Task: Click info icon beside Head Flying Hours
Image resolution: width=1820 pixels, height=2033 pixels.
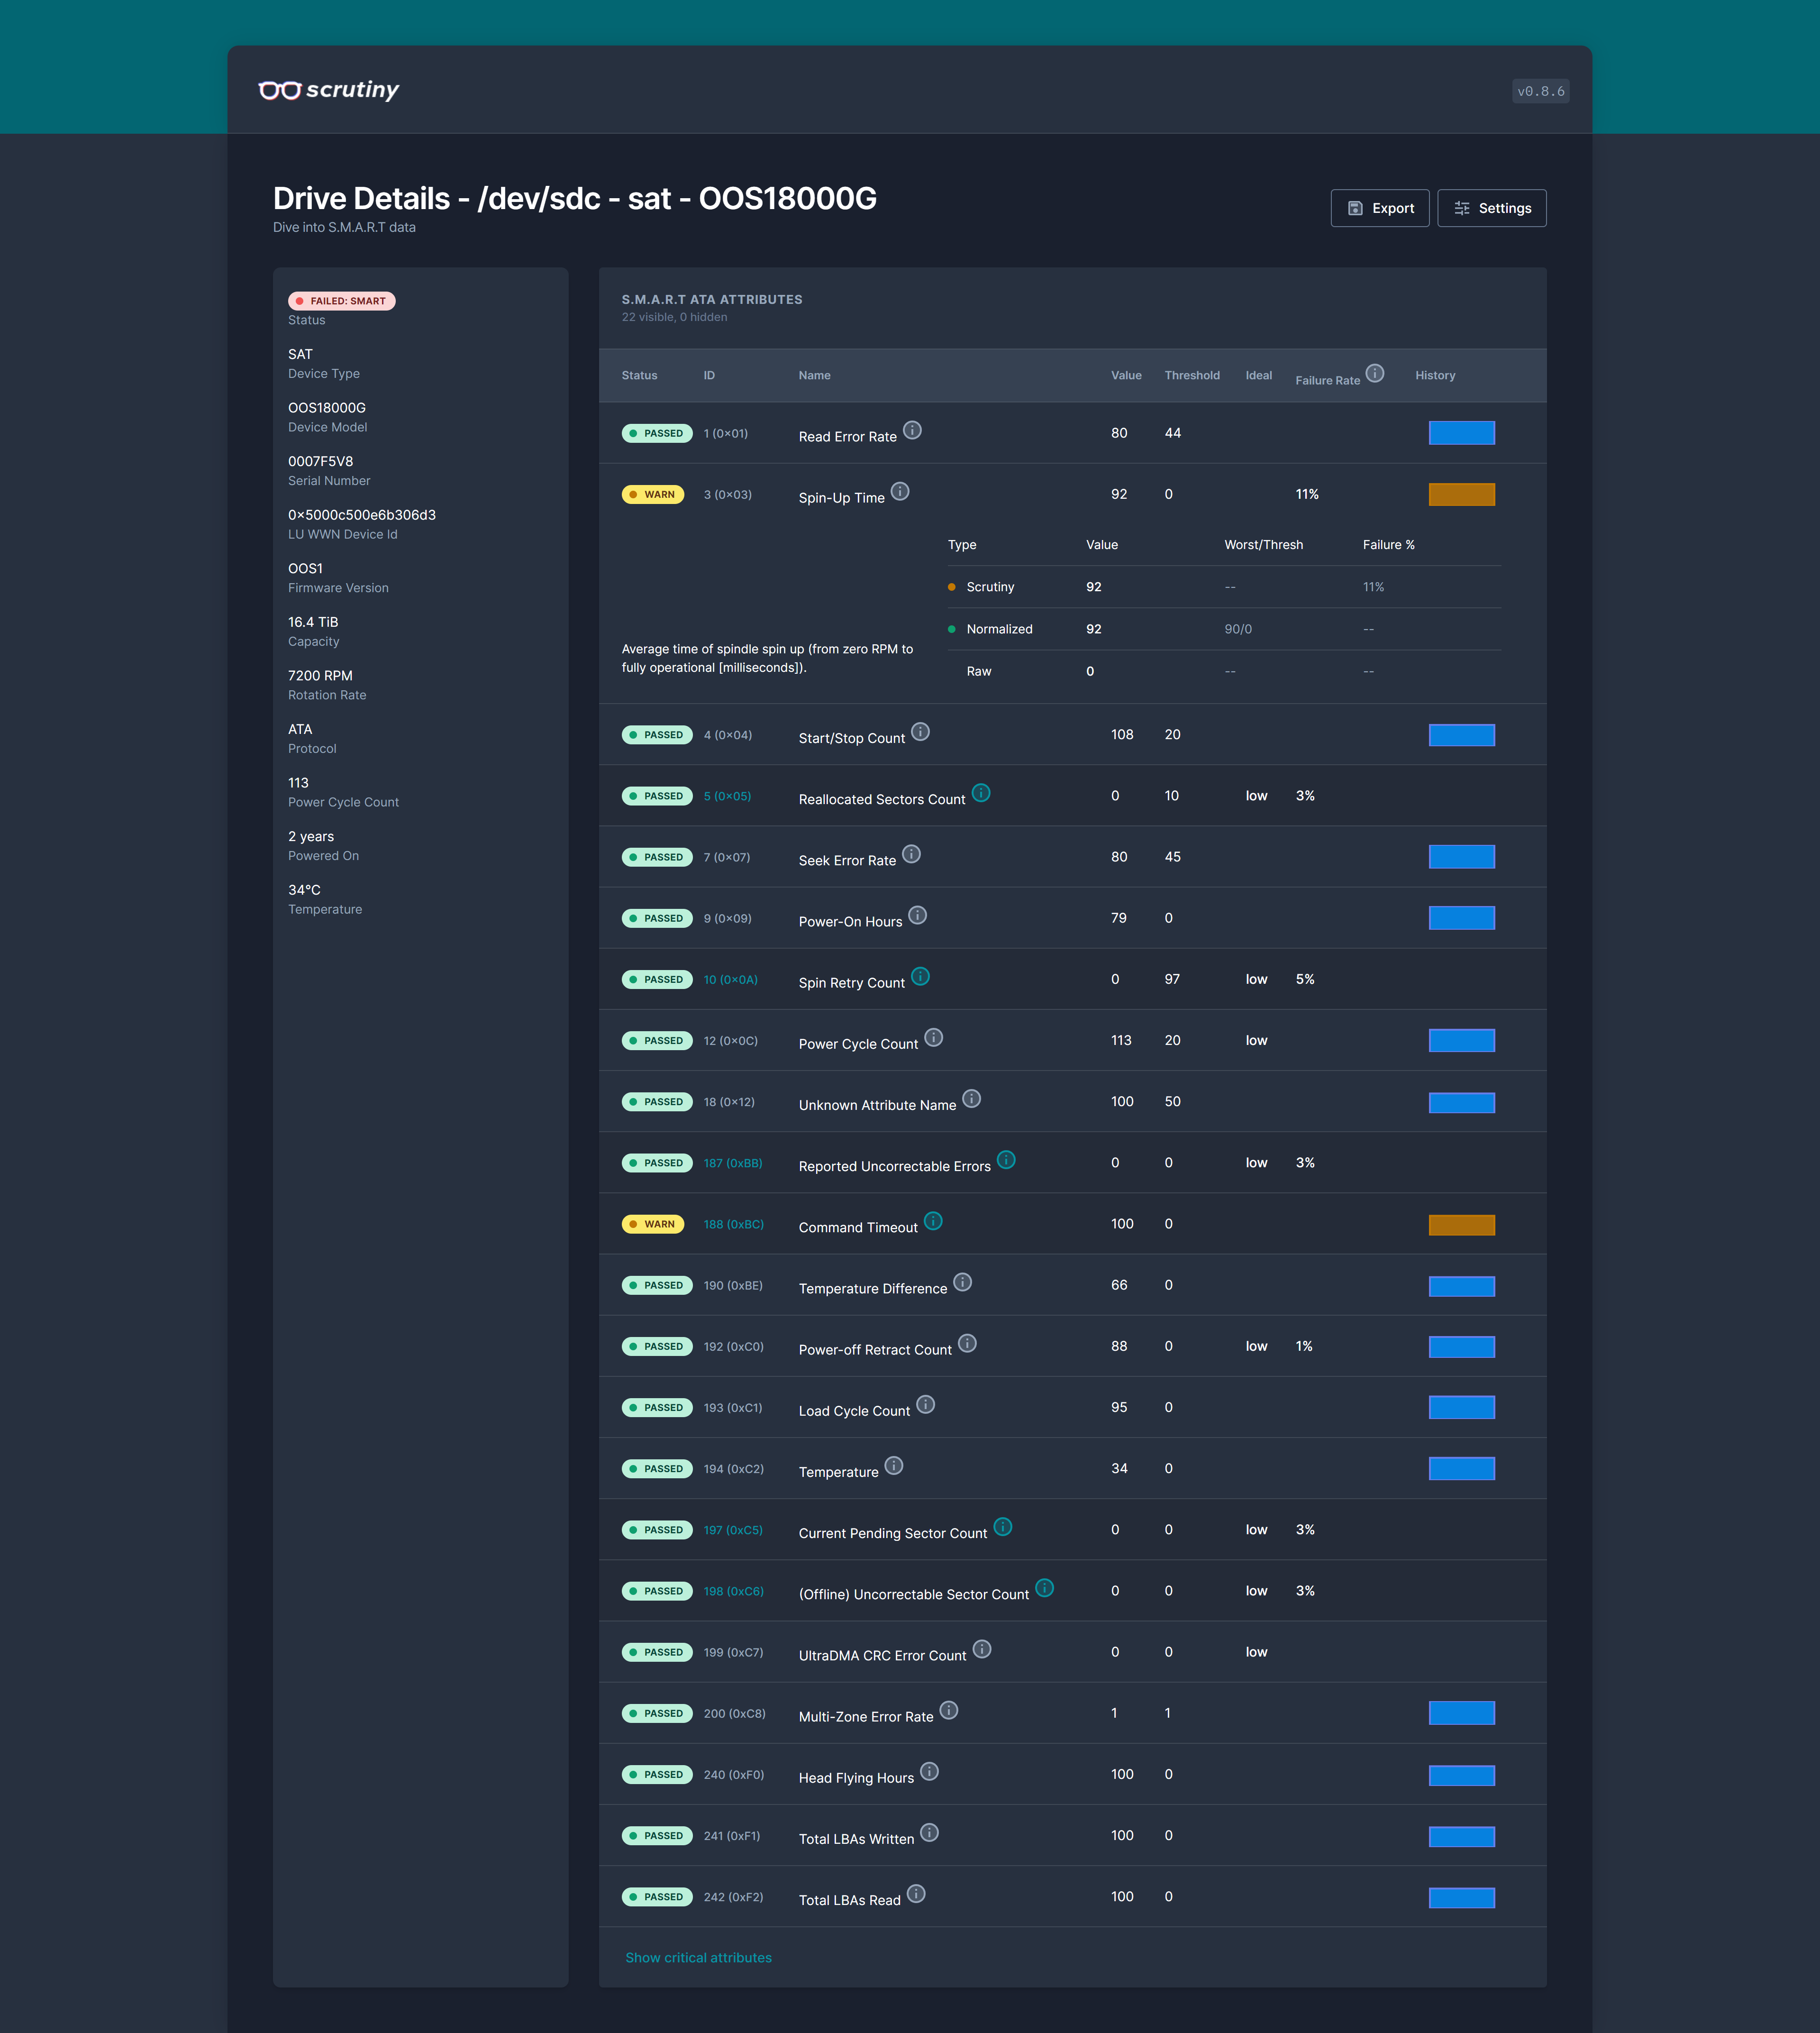Action: coord(929,1771)
